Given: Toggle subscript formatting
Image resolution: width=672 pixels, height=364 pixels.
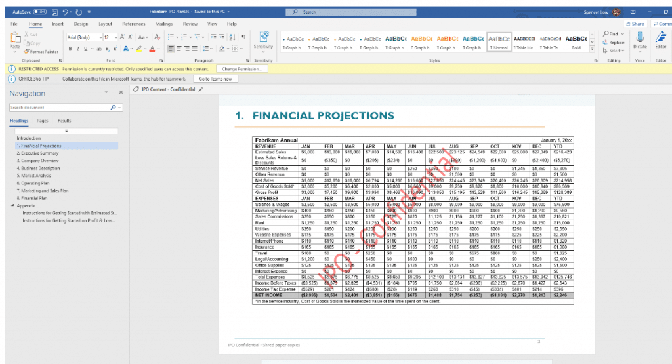Looking at the screenshot, I should [108, 49].
